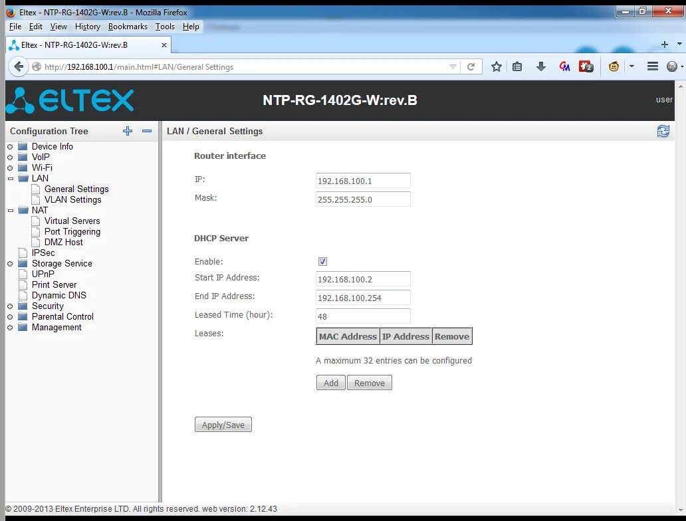
Task: Open the History menu
Action: click(88, 27)
